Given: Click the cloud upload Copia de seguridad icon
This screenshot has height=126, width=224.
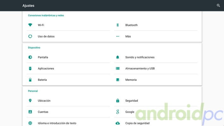Looking at the screenshot, I should pos(118,123).
